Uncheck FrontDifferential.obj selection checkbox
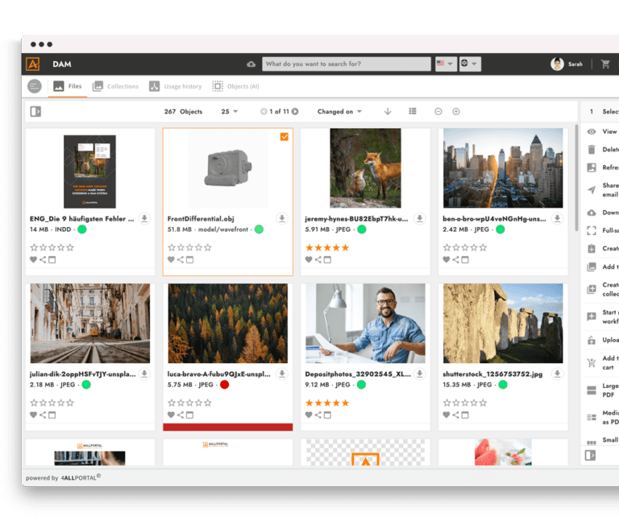 coord(285,137)
